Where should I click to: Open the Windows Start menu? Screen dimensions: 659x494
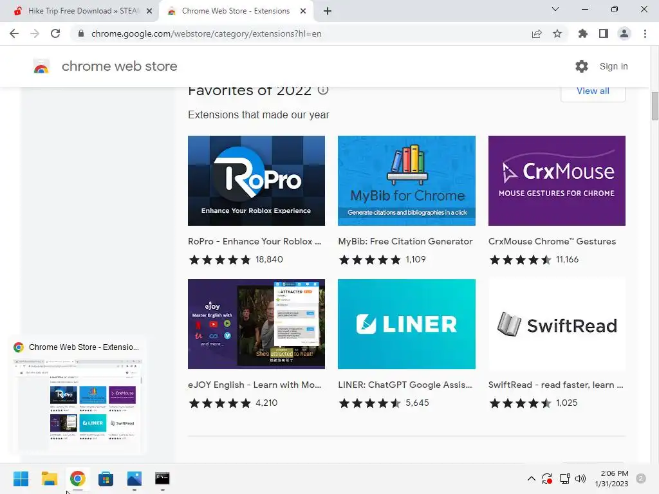tap(21, 479)
